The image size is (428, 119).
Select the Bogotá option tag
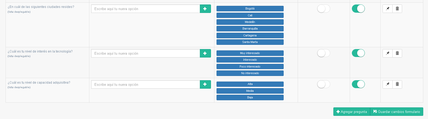(250, 9)
